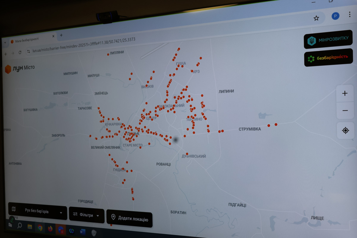The height and width of the screenshot is (238, 357).
Task: Expand the Рух без бар'єрів dropdown
Action: tap(37, 212)
